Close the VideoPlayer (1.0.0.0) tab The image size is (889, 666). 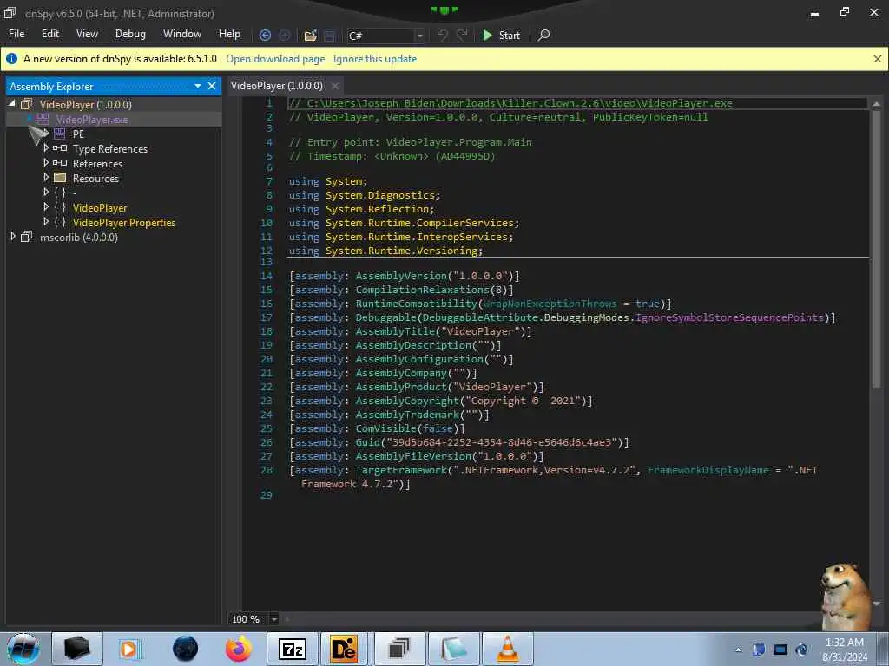335,86
